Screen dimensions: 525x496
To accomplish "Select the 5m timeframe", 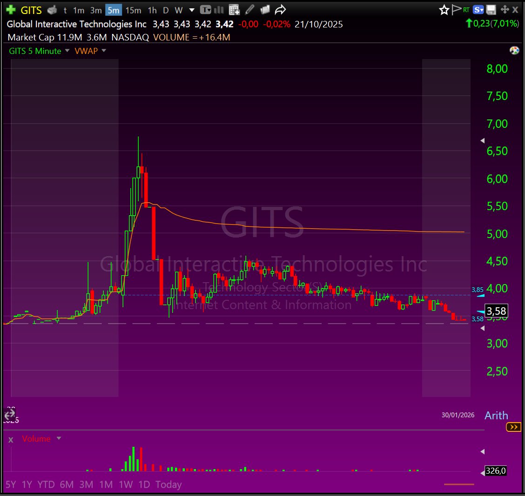I will [x=114, y=10].
